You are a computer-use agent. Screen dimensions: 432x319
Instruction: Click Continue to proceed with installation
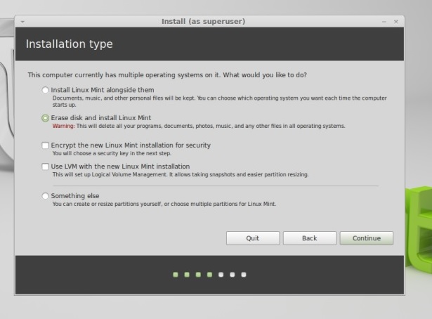click(367, 238)
